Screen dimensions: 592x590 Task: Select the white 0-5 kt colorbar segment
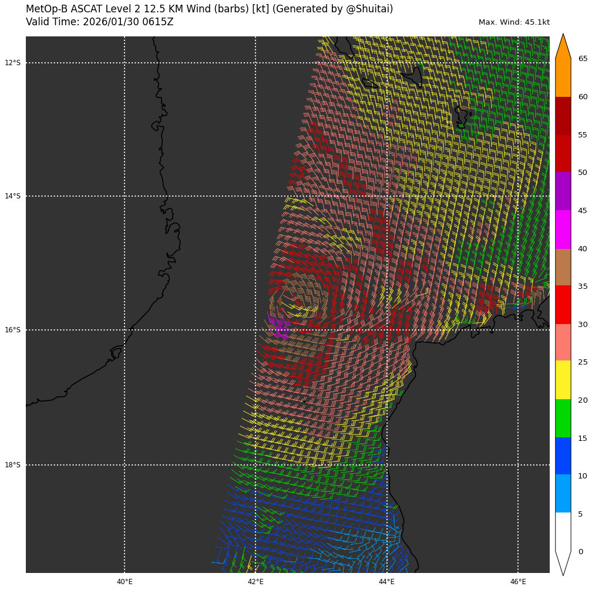pos(563,531)
